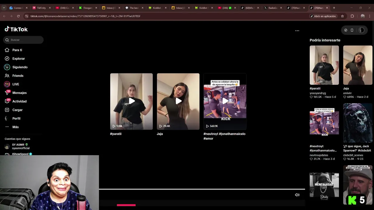
Task: Open the Jack Sparrow skull video thumbnail
Action: tap(358, 123)
